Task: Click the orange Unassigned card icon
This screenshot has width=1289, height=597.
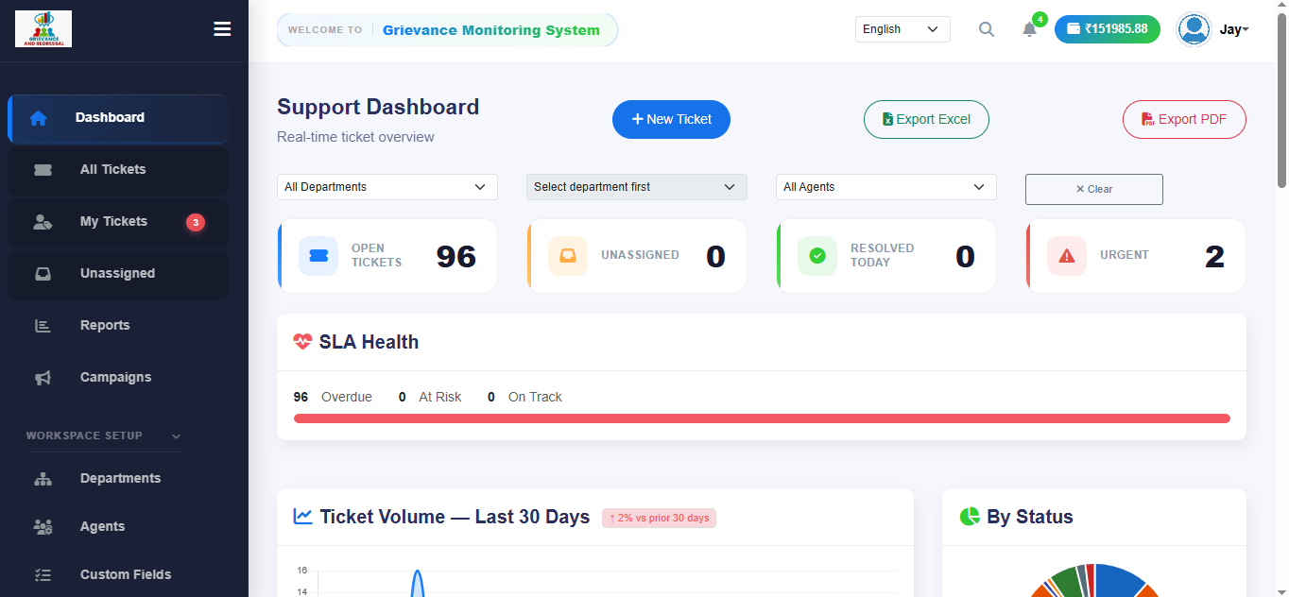Action: [568, 256]
